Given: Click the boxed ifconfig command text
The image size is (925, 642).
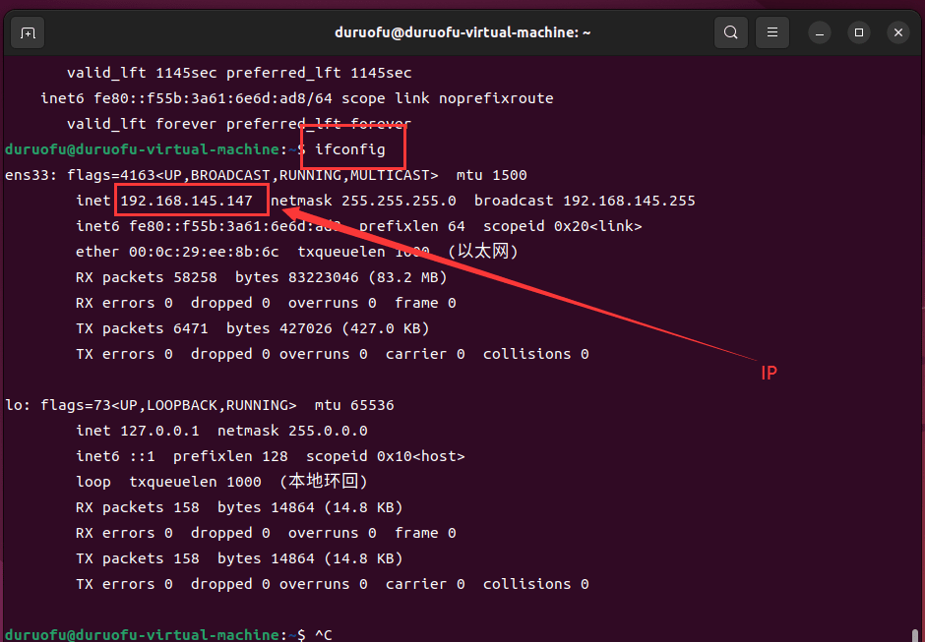Looking at the screenshot, I should click(x=350, y=149).
